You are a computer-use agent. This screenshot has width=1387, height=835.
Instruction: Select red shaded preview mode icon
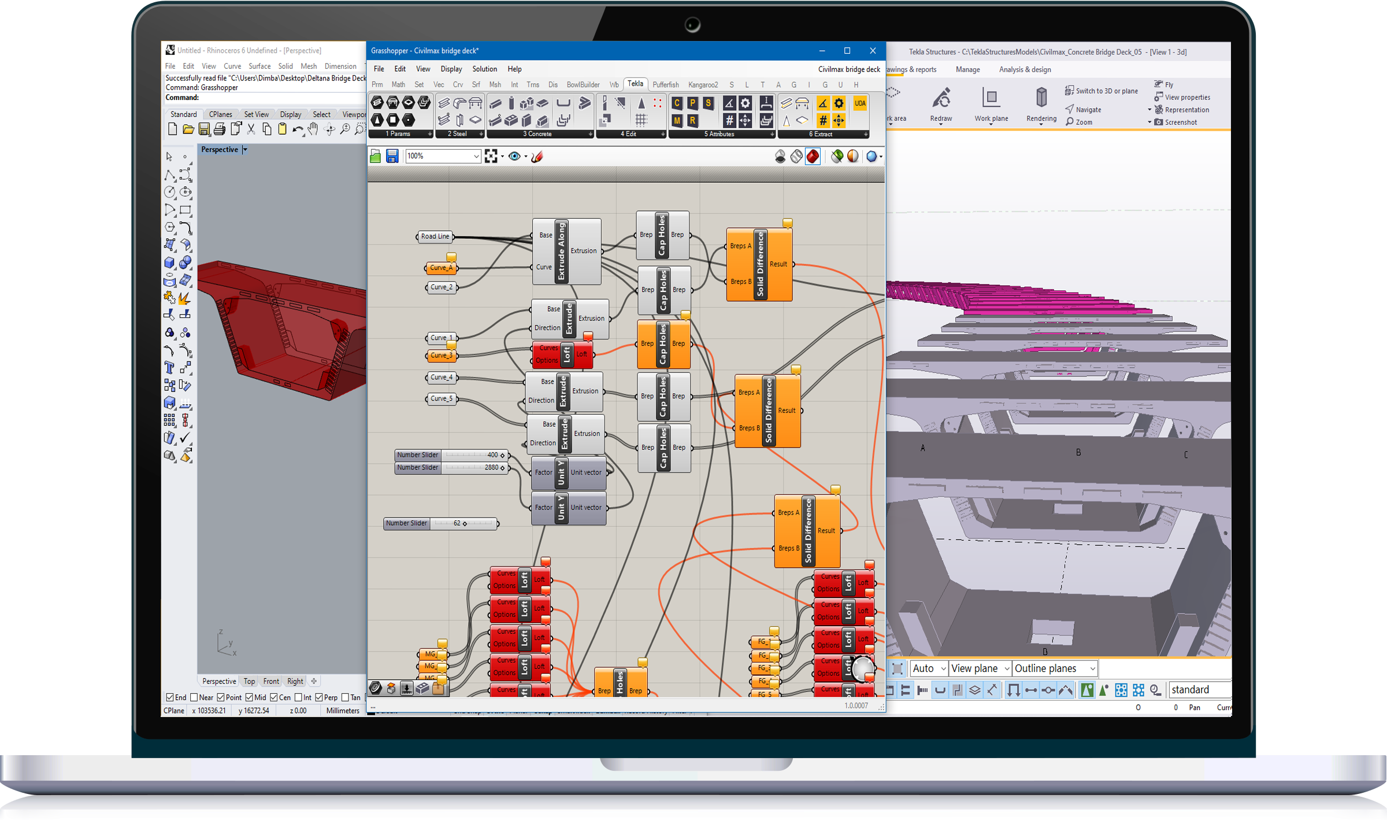click(x=813, y=156)
